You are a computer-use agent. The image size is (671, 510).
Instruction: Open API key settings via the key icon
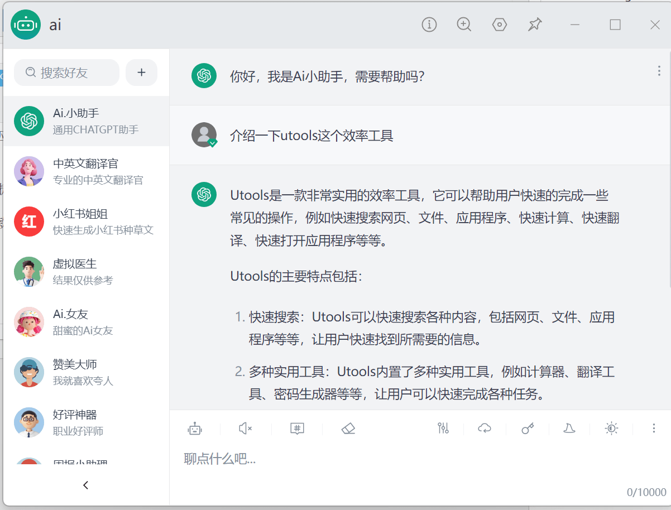pyautogui.click(x=527, y=429)
